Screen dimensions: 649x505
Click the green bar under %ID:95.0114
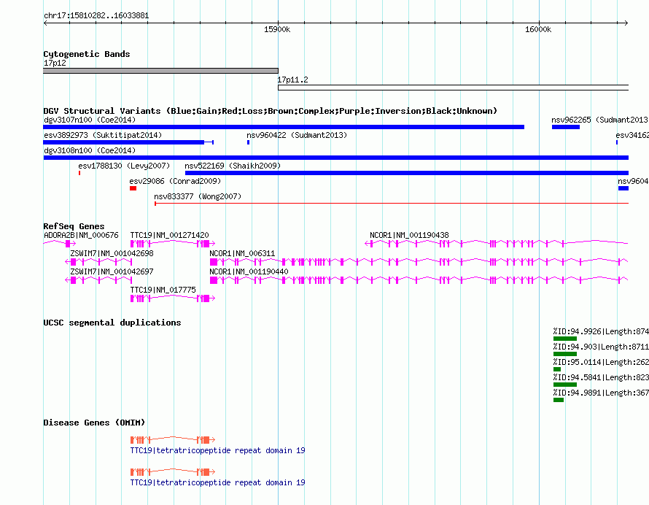[557, 369]
